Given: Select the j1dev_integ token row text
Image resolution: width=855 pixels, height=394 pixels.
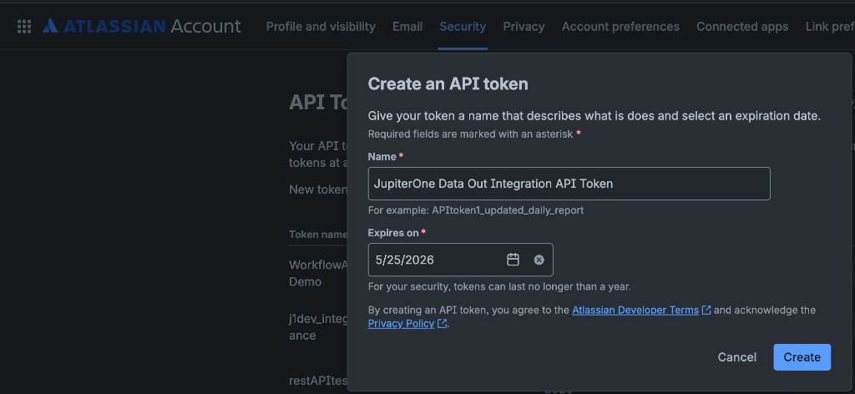Looking at the screenshot, I should (x=318, y=327).
